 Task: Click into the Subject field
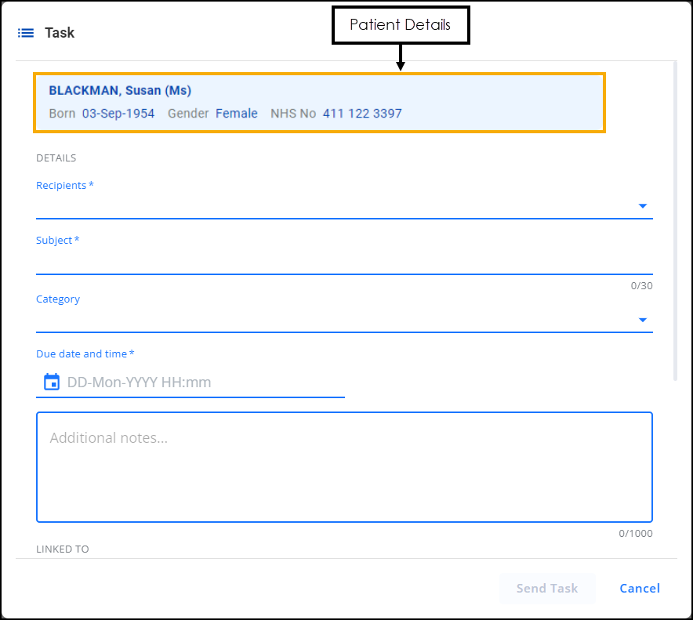[x=344, y=262]
